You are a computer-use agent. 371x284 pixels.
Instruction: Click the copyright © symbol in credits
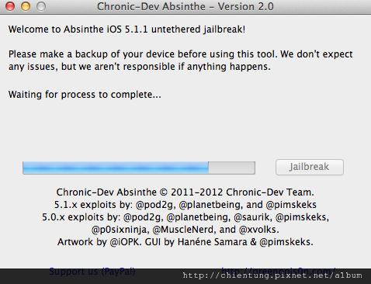coord(164,192)
